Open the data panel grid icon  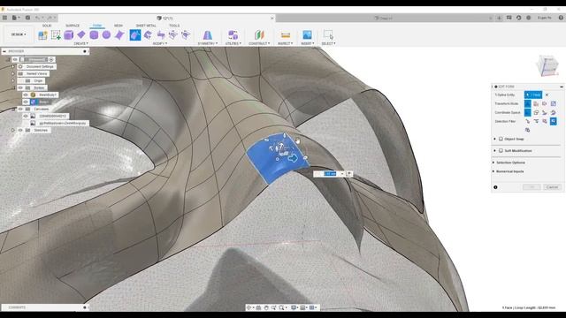(4, 18)
